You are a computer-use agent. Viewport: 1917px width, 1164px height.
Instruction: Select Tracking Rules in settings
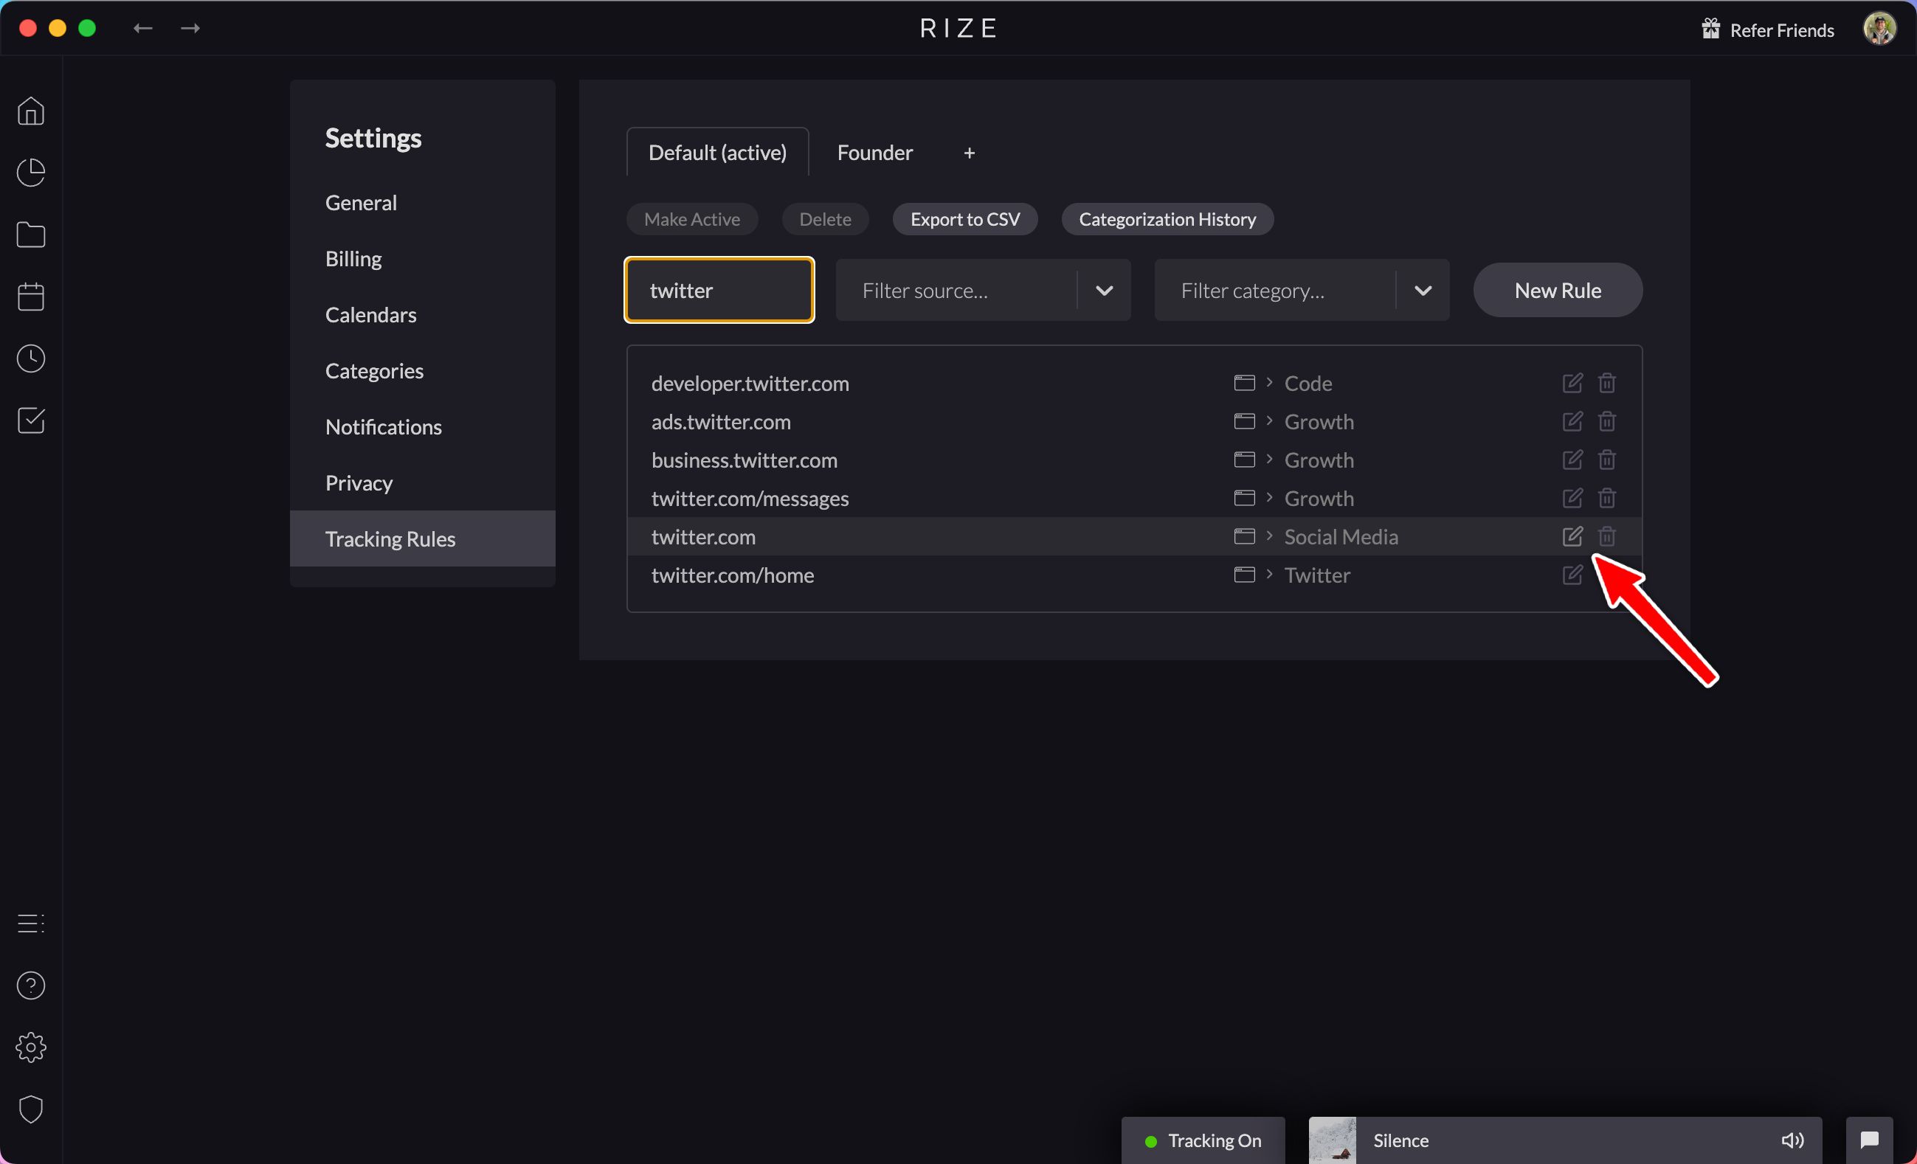(423, 538)
